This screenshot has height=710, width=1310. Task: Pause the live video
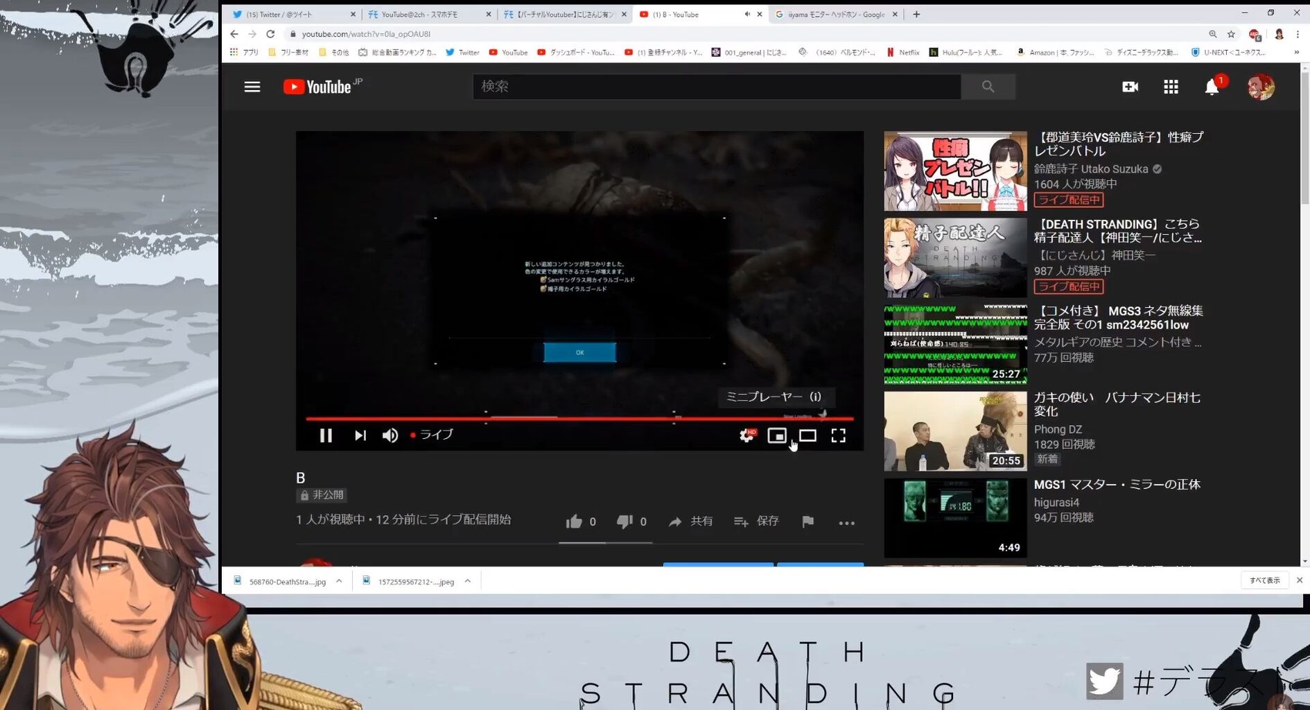pyautogui.click(x=326, y=435)
